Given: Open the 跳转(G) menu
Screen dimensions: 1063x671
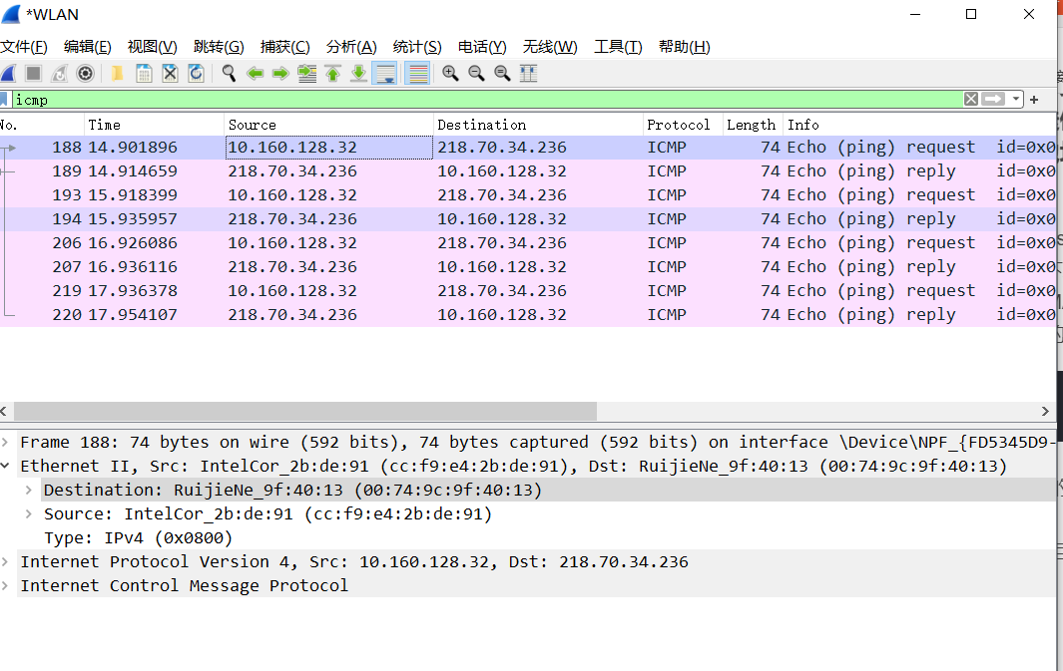Looking at the screenshot, I should (x=219, y=47).
